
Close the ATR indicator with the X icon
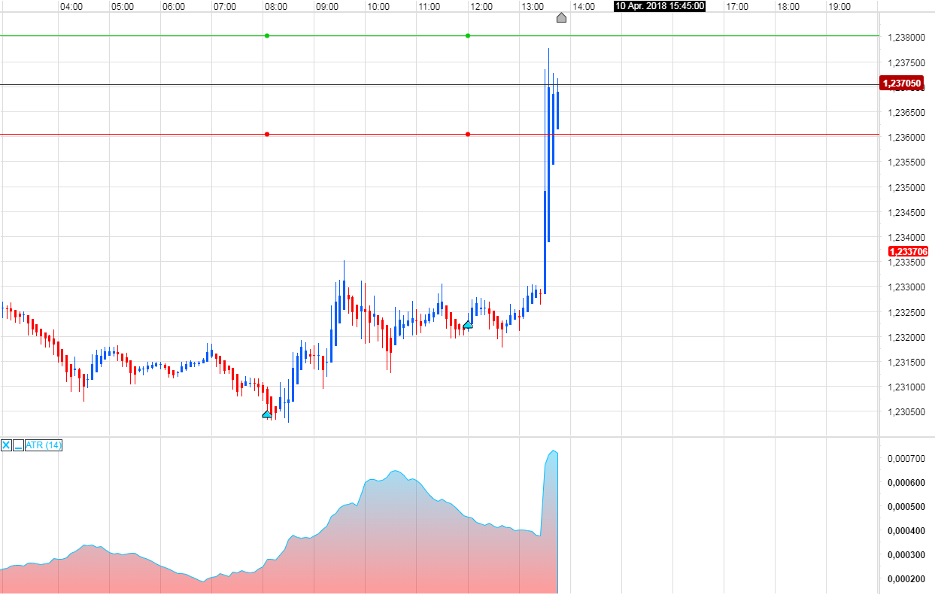6,445
